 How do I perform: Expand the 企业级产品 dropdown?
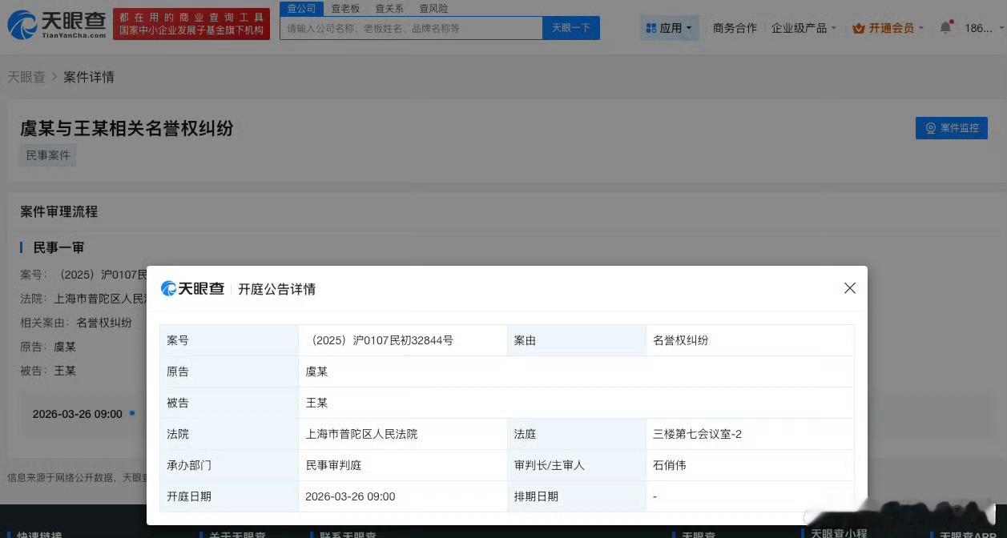pyautogui.click(x=803, y=27)
